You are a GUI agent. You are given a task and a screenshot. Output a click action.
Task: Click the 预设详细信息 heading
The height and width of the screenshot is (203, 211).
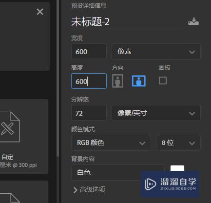[89, 5]
